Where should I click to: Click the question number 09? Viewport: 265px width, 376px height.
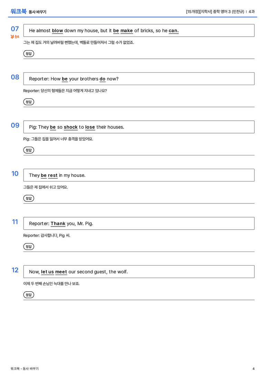15,125
